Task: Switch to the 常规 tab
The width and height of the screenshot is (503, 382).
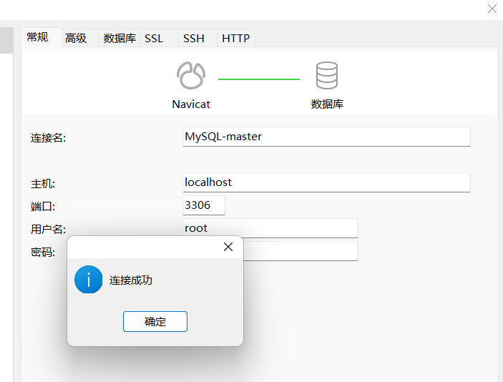Action: click(x=41, y=37)
